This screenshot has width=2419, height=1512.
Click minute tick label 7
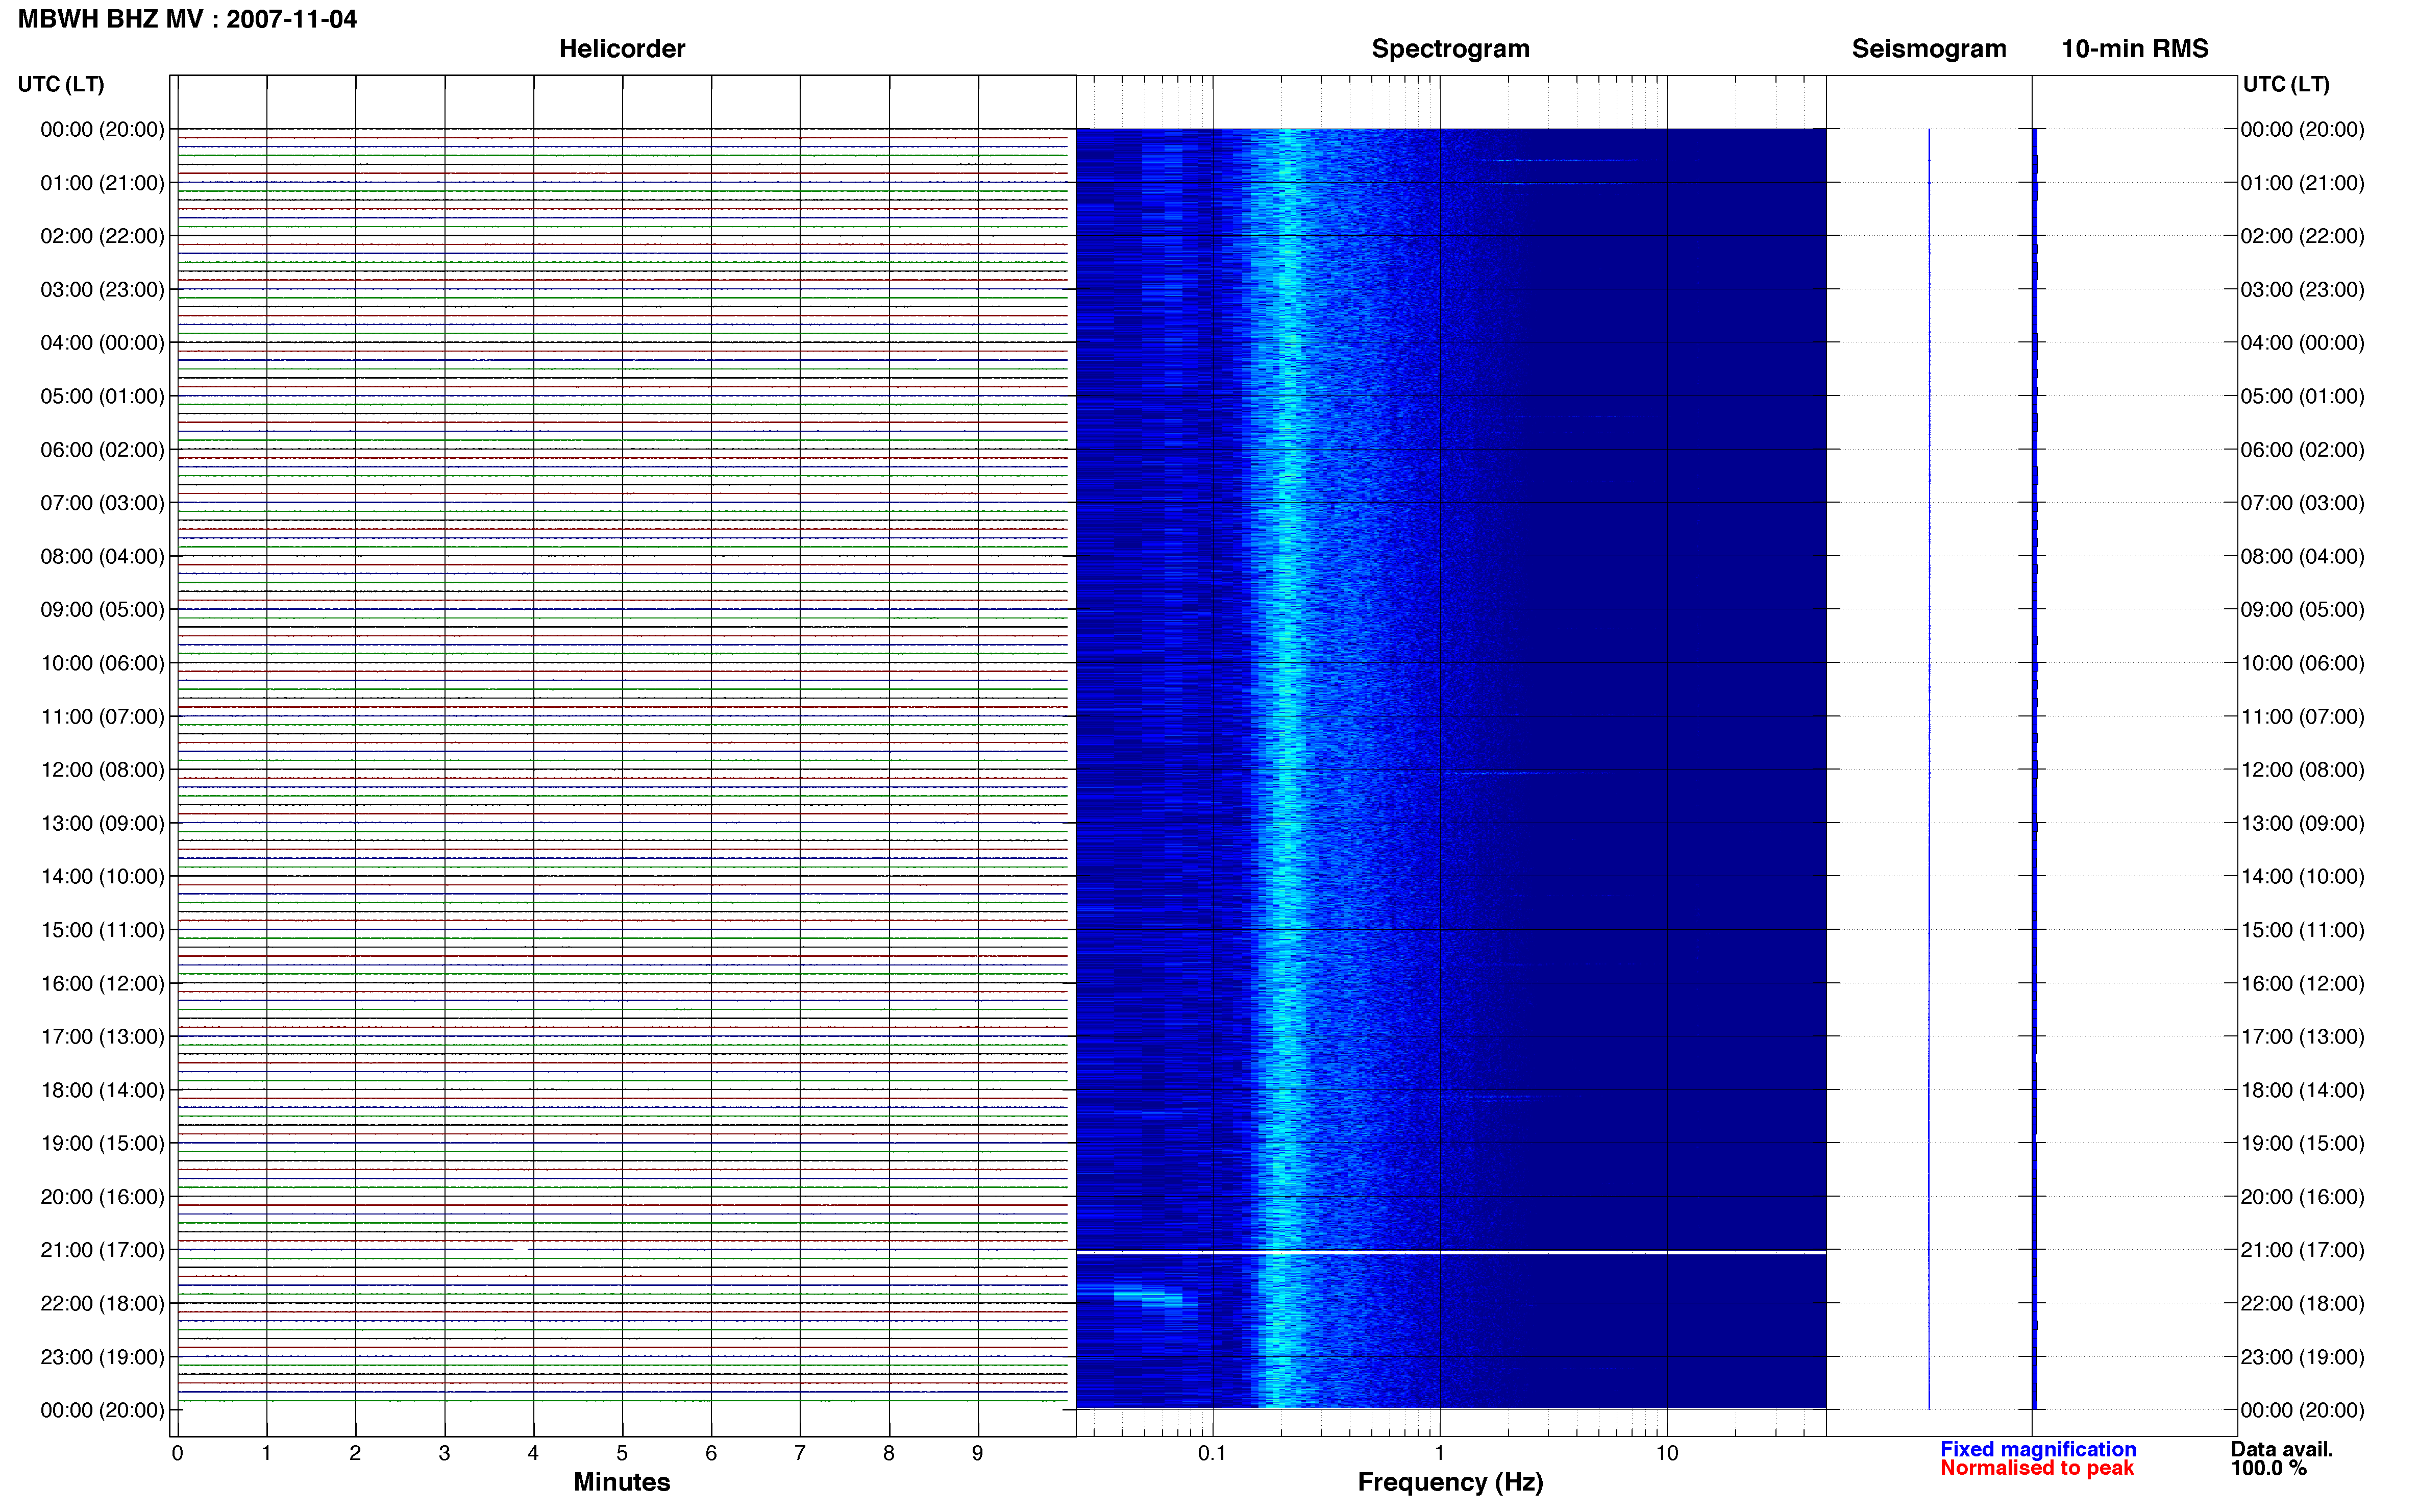coord(800,1453)
